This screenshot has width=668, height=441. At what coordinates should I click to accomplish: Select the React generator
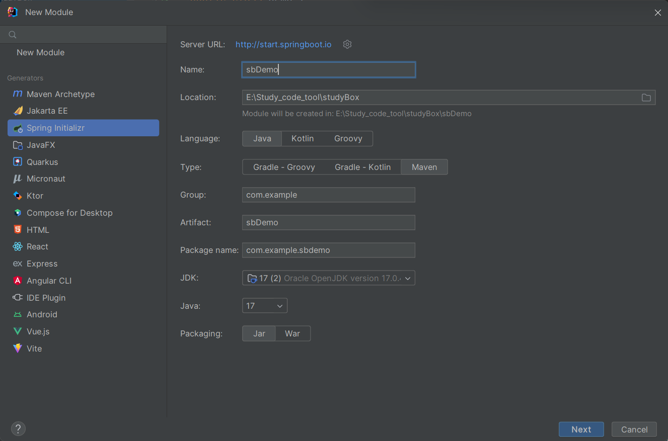tap(83, 246)
